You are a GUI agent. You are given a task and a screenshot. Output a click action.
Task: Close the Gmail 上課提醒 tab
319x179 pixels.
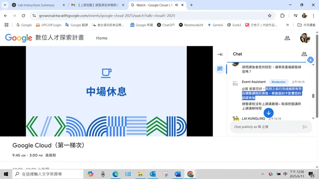pyautogui.click(x=123, y=5)
